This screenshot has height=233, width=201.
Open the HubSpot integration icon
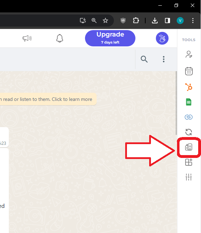coord(189,87)
